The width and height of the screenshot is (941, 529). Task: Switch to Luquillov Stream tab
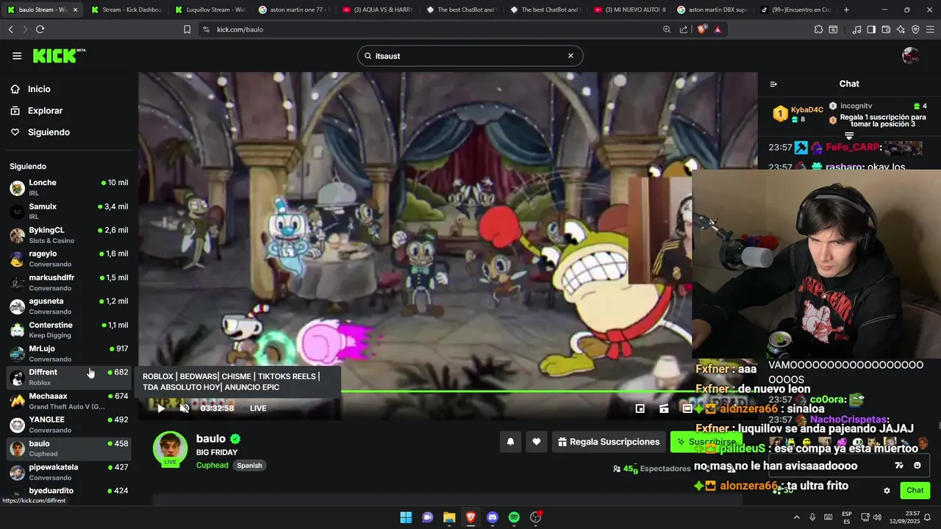(210, 10)
